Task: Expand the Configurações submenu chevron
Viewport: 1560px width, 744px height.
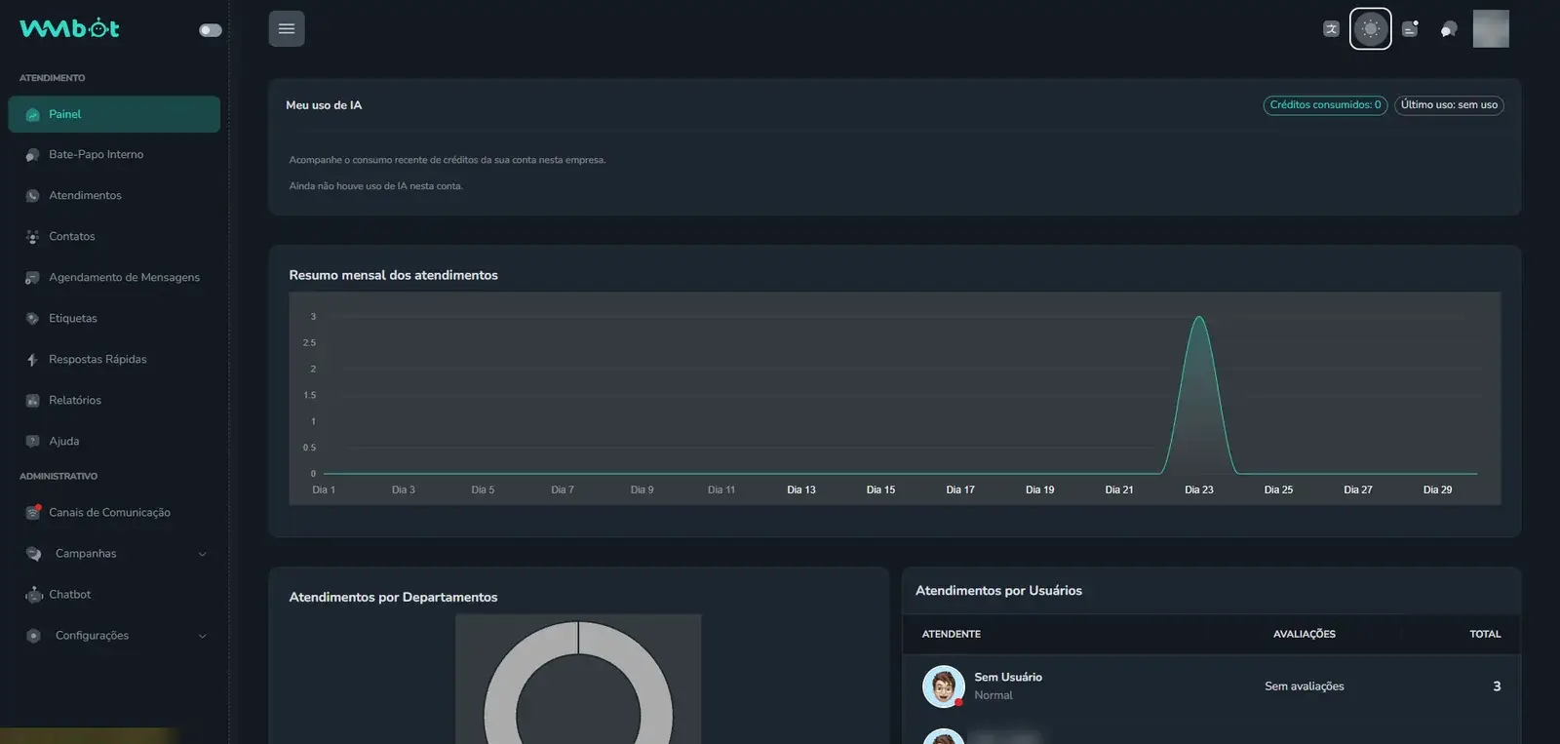Action: 203,636
